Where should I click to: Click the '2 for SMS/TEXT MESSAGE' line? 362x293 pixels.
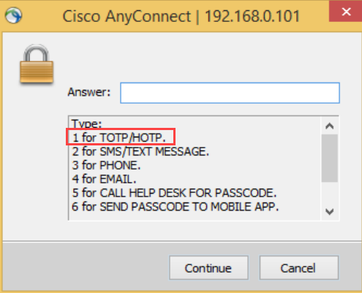tap(140, 151)
